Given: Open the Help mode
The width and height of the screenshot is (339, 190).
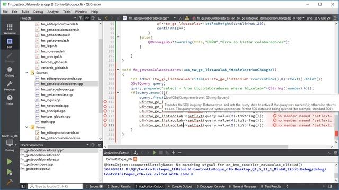Looking at the screenshot, I should pos(10,100).
